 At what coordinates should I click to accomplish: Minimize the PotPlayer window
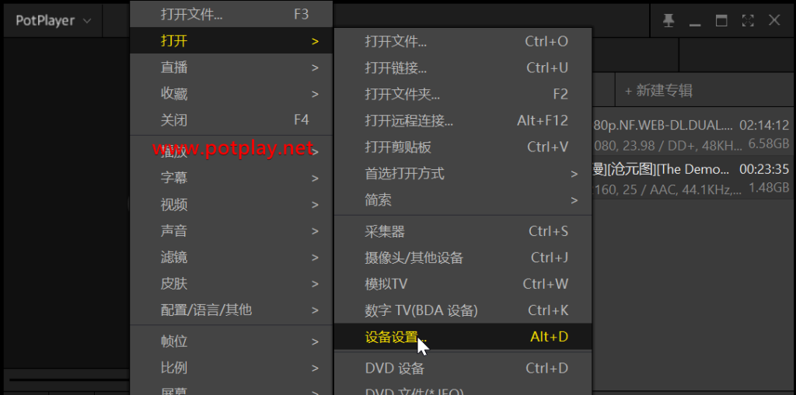(695, 23)
